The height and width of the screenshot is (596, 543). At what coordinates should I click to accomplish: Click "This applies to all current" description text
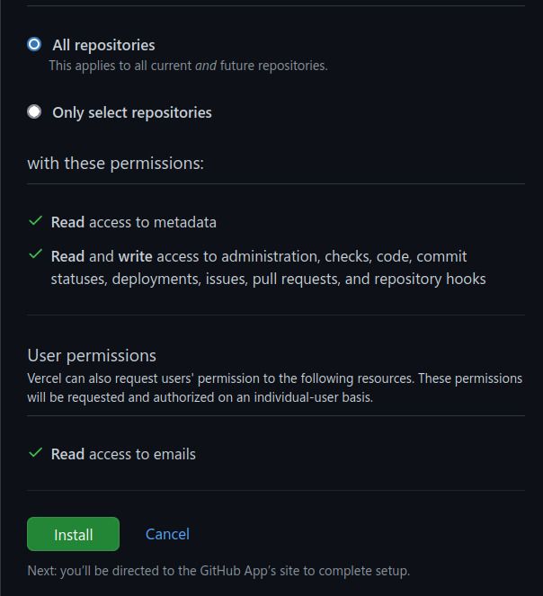[x=120, y=66]
